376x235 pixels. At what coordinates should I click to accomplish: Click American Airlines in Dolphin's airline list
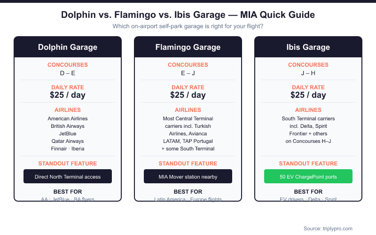(68, 118)
